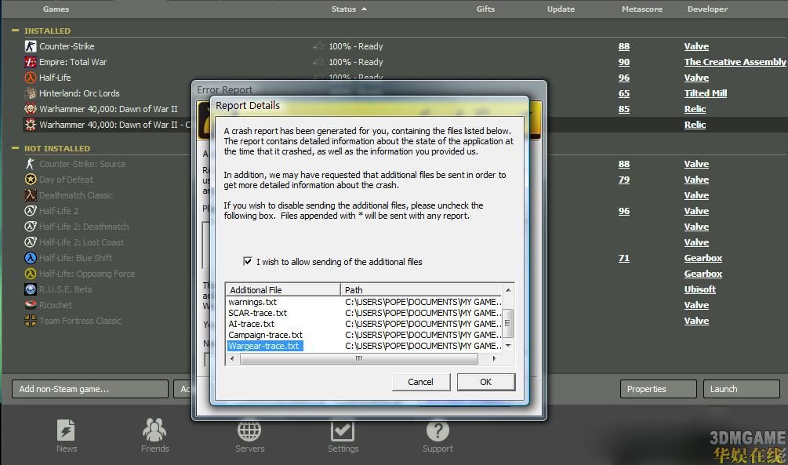This screenshot has width=788, height=465.
Task: Click the Half-Life 2: Lost Coast icon
Action: (x=31, y=242)
